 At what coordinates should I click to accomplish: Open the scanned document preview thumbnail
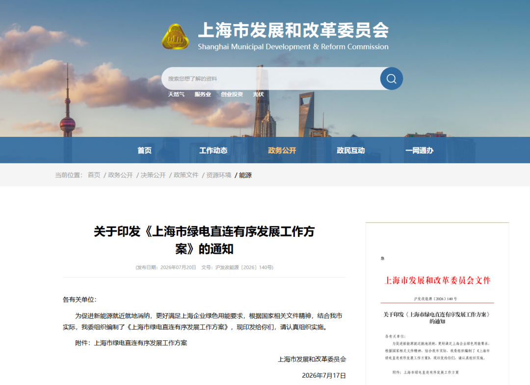pos(437,304)
